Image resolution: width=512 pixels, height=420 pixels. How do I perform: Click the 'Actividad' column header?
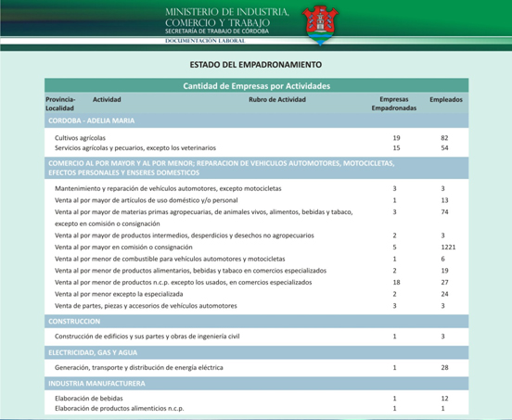(107, 99)
